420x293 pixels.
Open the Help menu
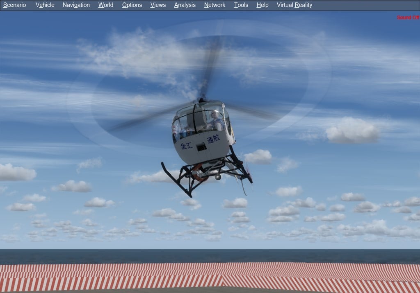(262, 5)
